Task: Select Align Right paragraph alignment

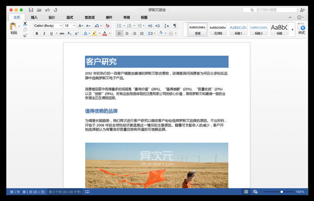Action: [x=134, y=33]
